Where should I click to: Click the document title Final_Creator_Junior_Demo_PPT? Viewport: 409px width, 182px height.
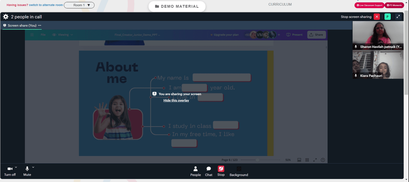[x=137, y=35]
